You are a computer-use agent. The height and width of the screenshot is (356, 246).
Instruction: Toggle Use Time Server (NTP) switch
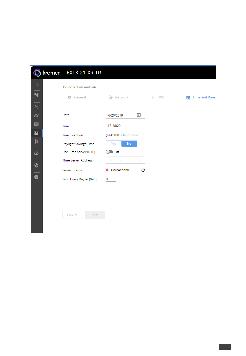[109, 152]
